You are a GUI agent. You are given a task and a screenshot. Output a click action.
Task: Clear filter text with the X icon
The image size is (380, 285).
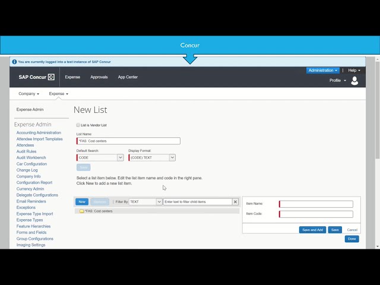pos(235,202)
